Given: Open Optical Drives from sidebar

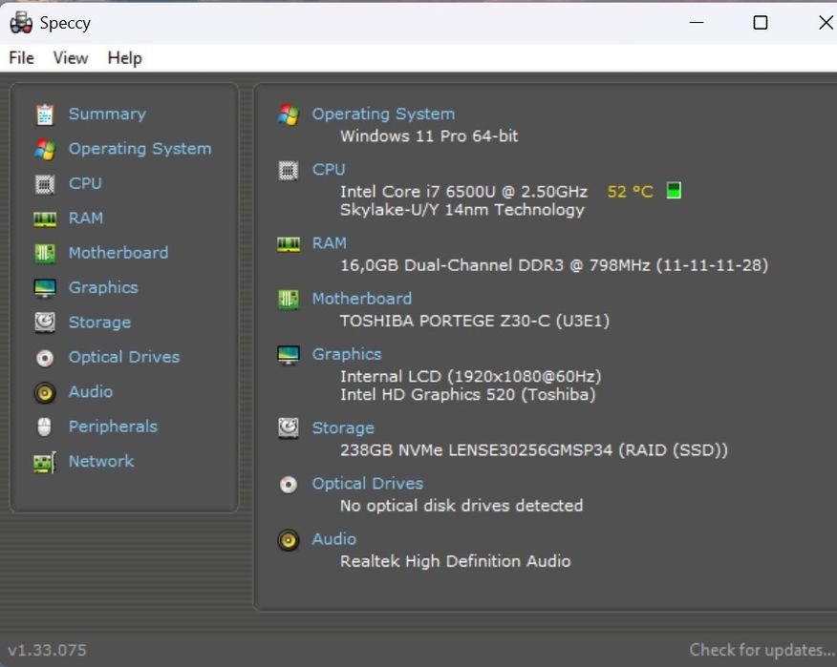Looking at the screenshot, I should coord(124,357).
